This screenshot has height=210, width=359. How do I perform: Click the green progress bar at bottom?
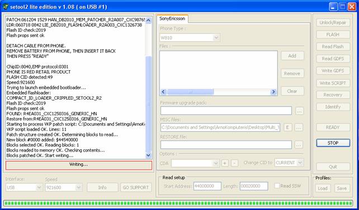(x=178, y=203)
